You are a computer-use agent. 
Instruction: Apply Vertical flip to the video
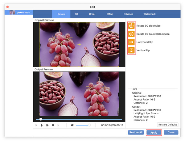(131, 50)
